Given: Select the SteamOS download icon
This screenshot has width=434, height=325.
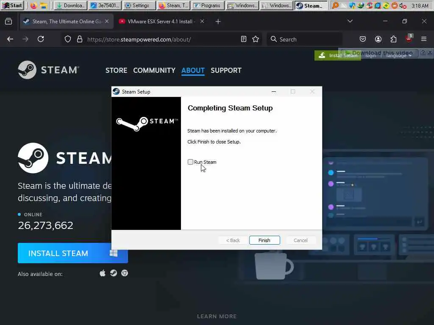Looking at the screenshot, I should 114,273.
